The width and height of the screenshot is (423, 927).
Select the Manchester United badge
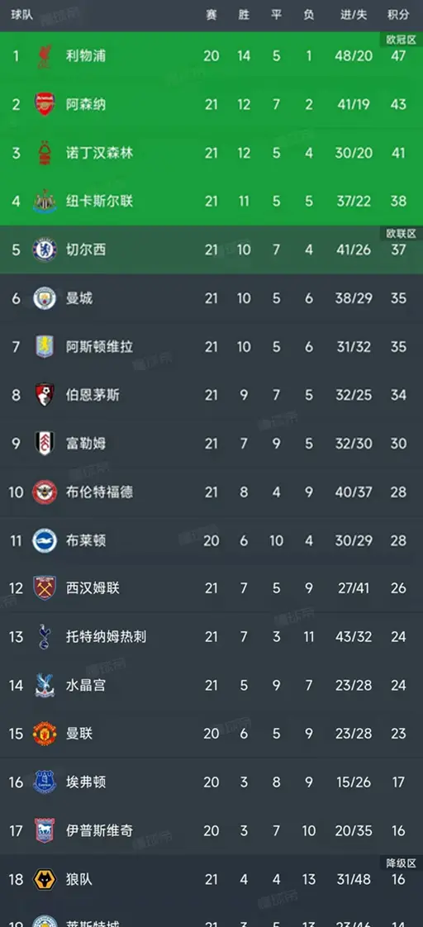tap(45, 734)
